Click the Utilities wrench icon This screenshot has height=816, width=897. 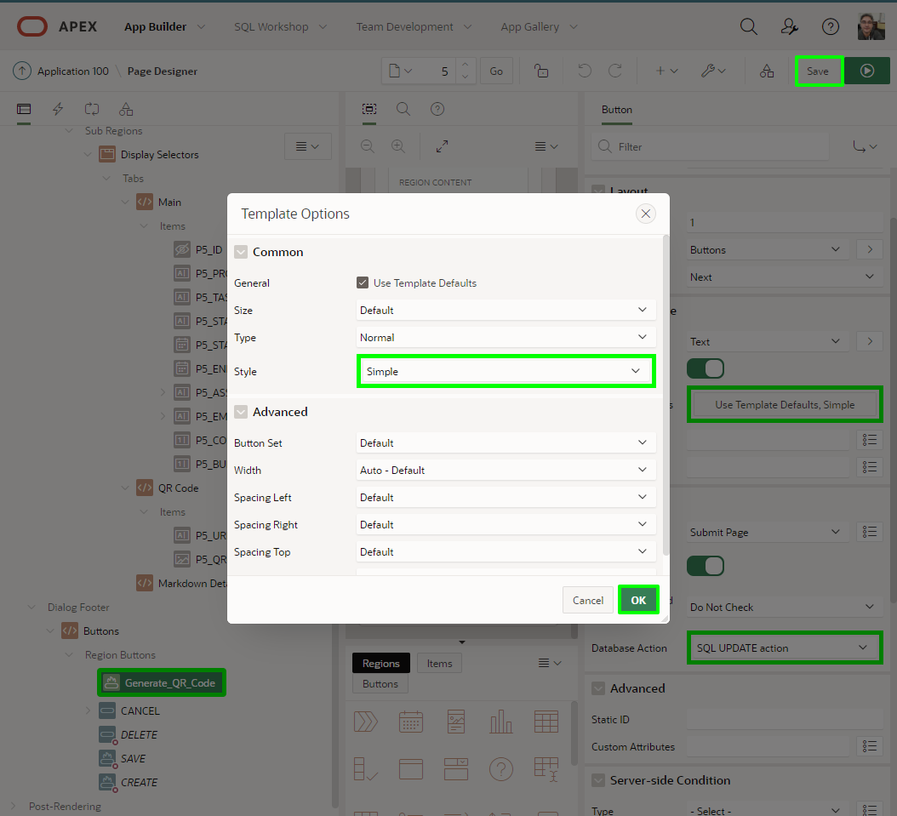click(x=712, y=71)
